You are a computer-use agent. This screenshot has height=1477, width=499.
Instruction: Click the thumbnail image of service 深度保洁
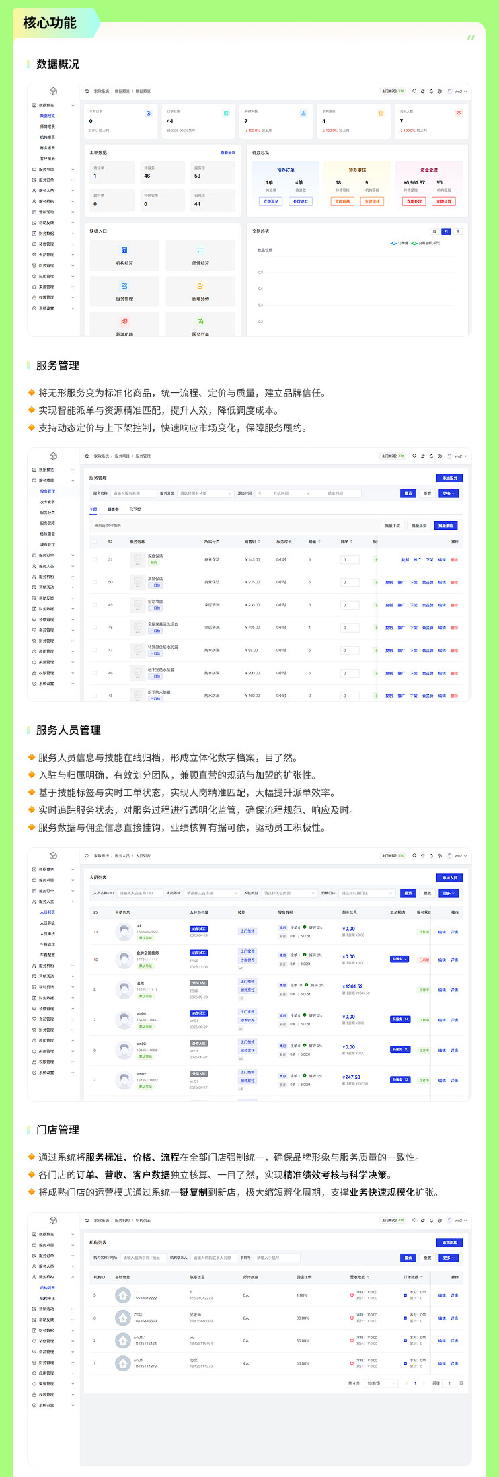coord(138,559)
